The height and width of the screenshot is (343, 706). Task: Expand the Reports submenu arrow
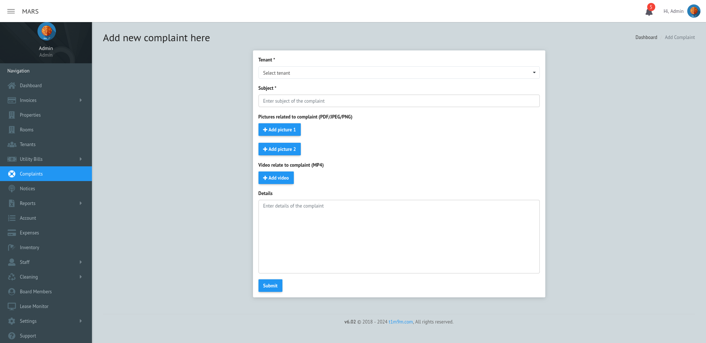coord(81,203)
